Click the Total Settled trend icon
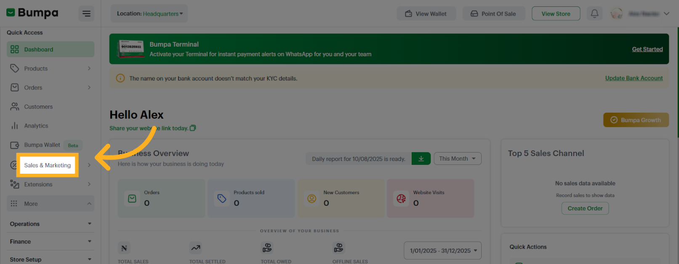The width and height of the screenshot is (679, 264). (195, 248)
